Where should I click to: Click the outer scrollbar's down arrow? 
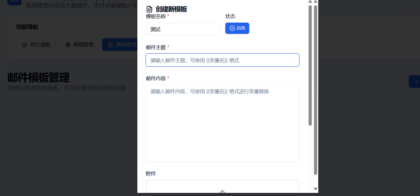315,189
